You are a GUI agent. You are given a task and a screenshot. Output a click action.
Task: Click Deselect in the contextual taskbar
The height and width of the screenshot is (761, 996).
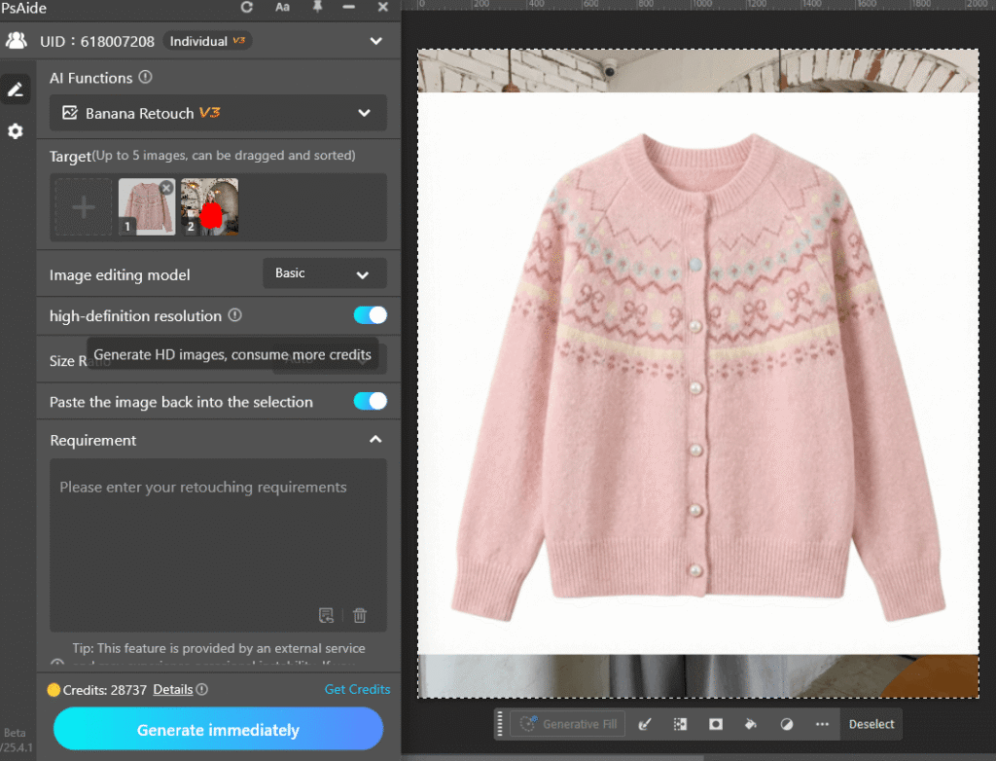(x=871, y=724)
